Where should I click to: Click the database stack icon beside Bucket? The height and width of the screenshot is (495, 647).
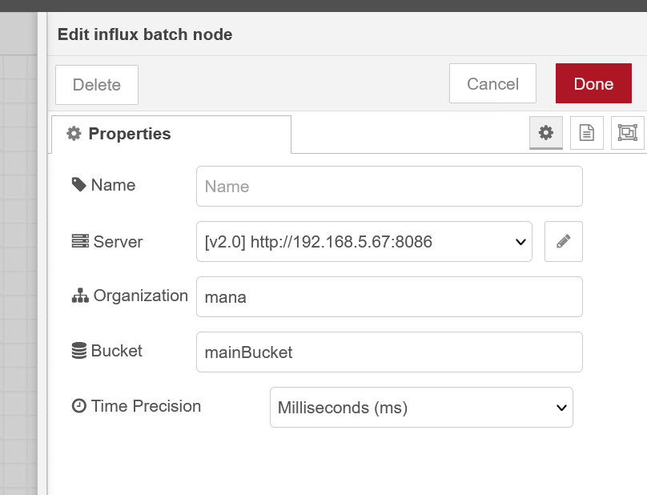(79, 351)
